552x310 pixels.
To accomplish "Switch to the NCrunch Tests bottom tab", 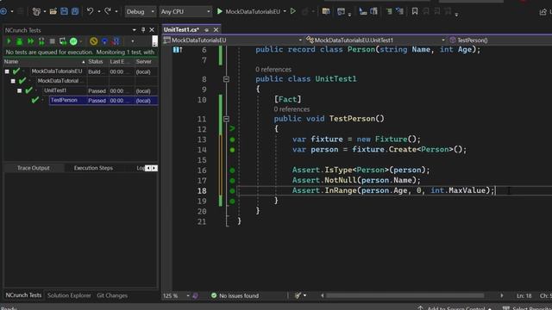I will pos(23,295).
